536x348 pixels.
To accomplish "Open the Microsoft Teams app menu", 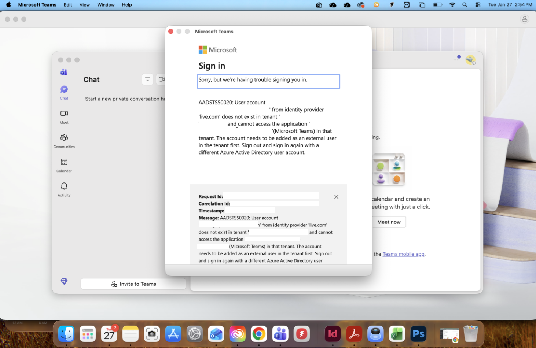I will click(37, 5).
